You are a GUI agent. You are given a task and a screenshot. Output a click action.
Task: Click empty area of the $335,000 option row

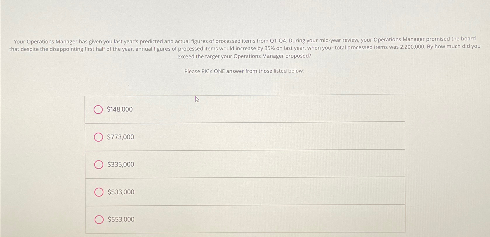262,164
